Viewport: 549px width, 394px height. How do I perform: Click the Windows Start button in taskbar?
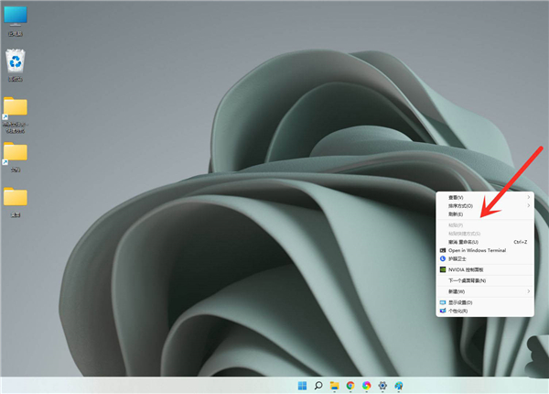click(301, 386)
